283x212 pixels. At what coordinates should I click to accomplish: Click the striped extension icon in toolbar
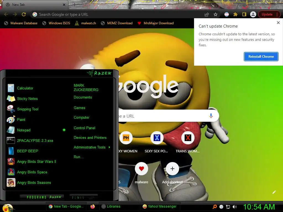[227, 14]
